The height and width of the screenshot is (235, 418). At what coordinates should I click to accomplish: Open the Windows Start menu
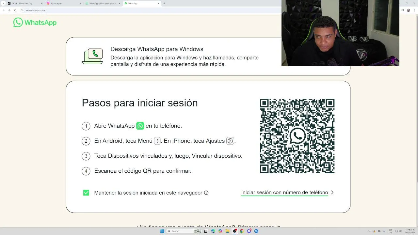click(162, 231)
